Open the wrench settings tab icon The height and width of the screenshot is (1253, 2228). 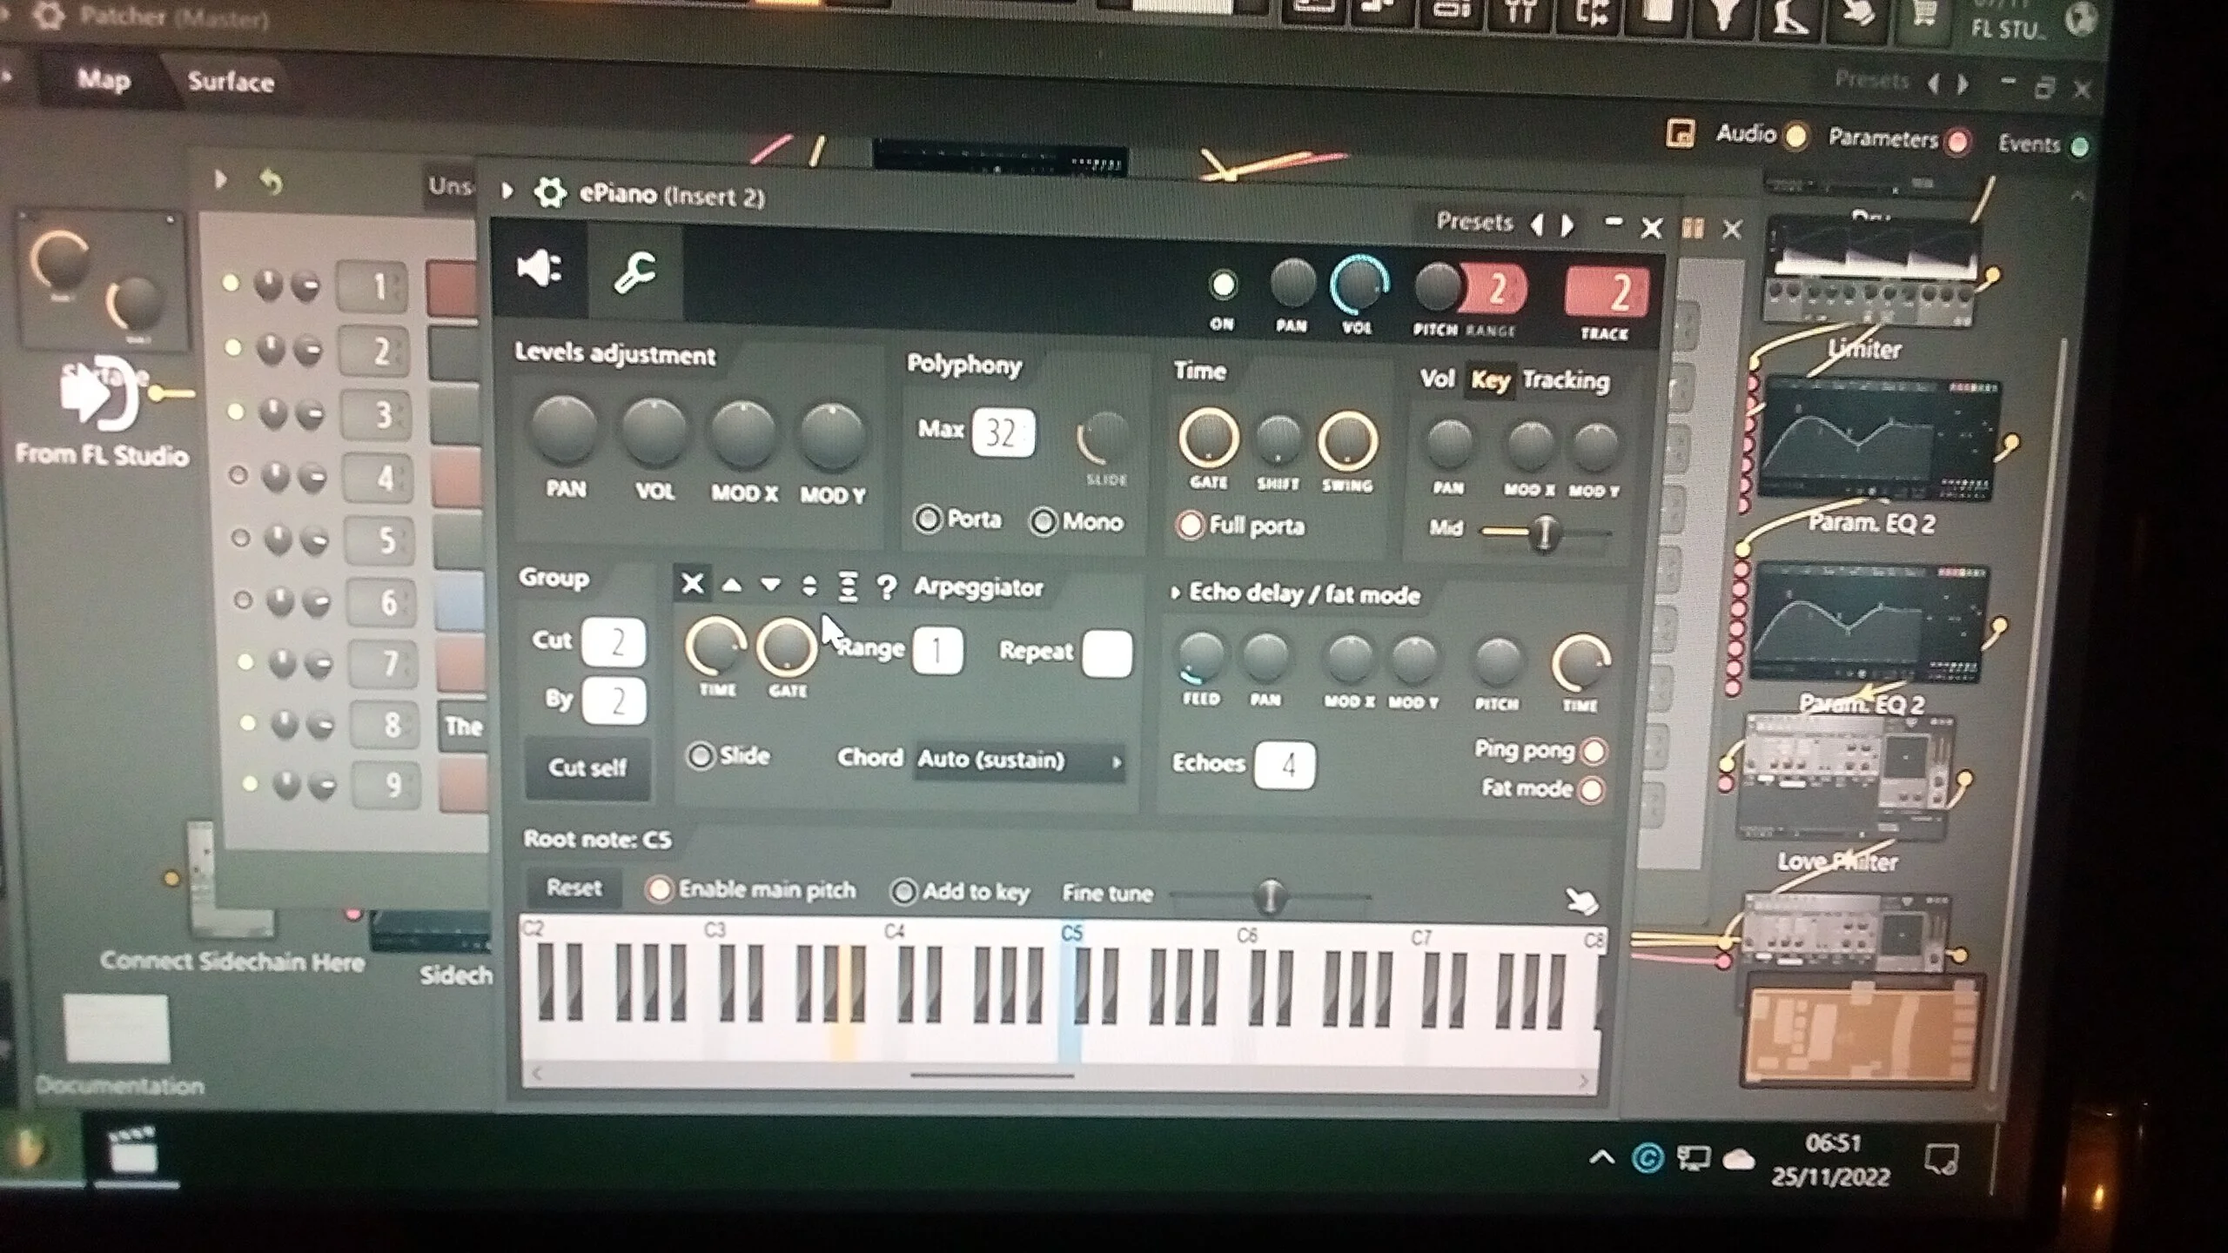pyautogui.click(x=635, y=273)
